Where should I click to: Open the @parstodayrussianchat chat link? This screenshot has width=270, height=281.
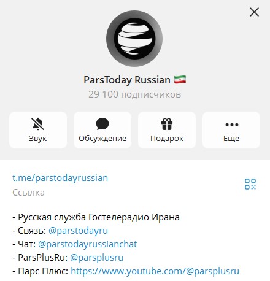pyautogui.click(x=88, y=244)
